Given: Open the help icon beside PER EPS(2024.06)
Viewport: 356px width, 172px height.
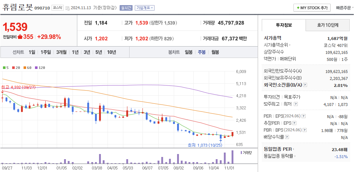Looking at the screenshot, I should click(x=304, y=116).
